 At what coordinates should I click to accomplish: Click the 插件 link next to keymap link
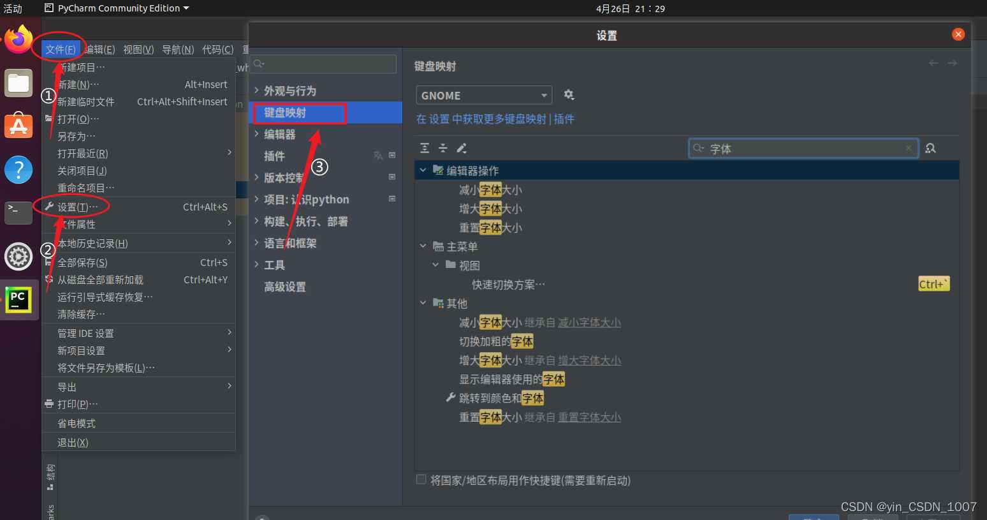(564, 119)
